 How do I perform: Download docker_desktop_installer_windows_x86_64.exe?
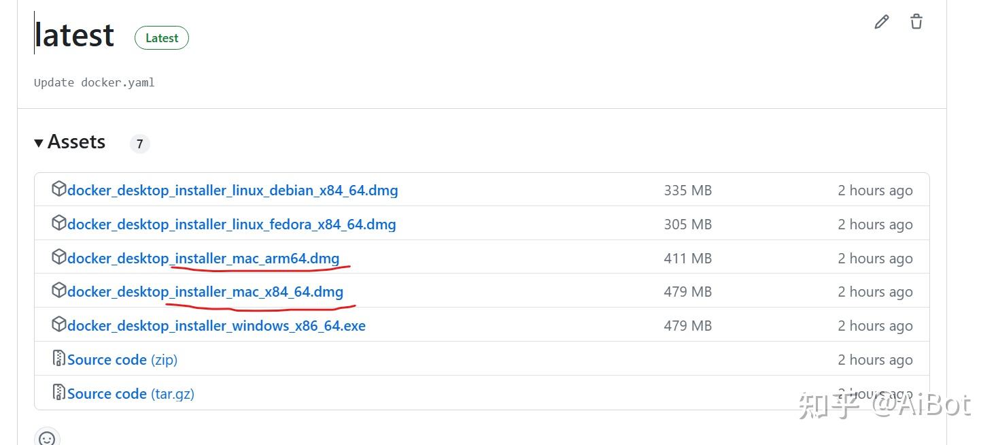(216, 326)
